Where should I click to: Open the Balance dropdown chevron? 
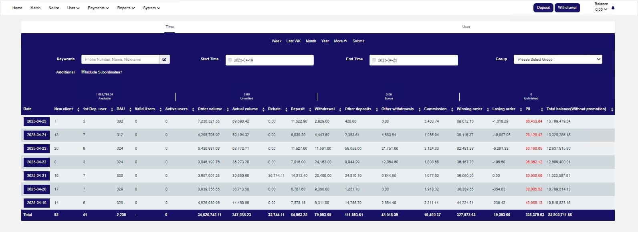point(606,10)
